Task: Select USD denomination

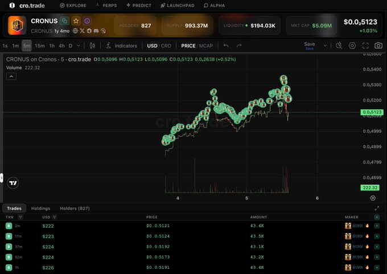Action: [152, 46]
